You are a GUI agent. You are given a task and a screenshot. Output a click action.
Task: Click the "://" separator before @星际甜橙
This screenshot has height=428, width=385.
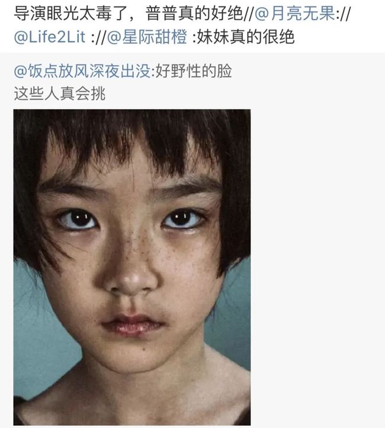[99, 37]
